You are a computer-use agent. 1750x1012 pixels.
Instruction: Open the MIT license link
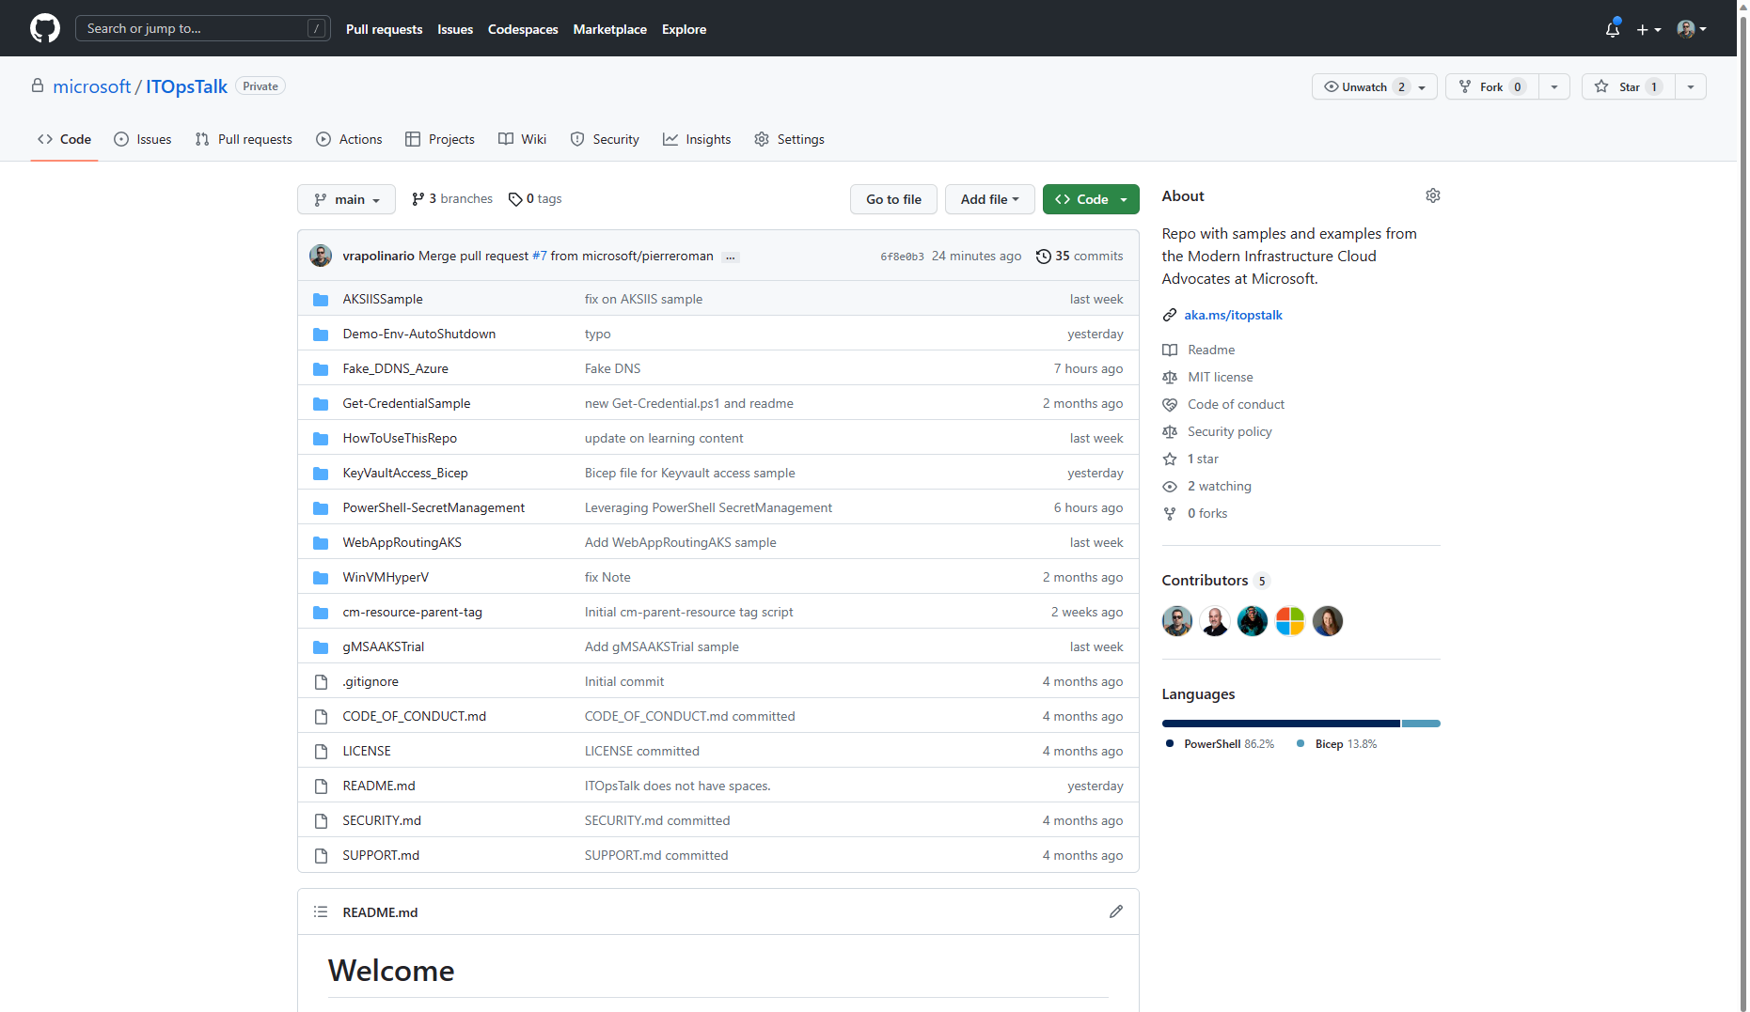1220,377
